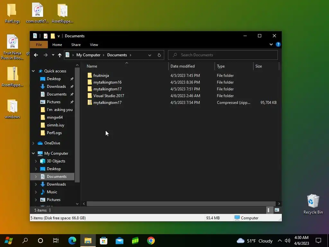Sort by the Size column header
This screenshot has width=329, height=247.
click(x=266, y=66)
